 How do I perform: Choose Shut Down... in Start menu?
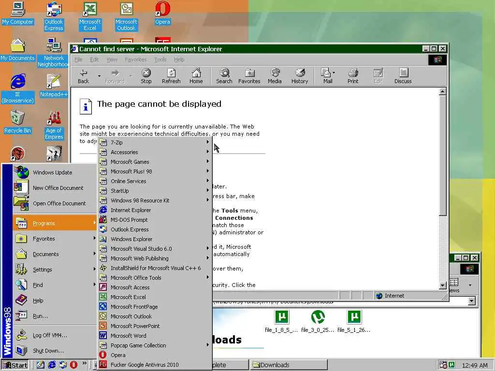pyautogui.click(x=55, y=351)
